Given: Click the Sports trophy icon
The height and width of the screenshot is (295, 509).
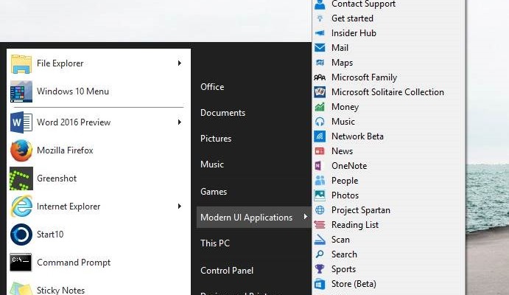Looking at the screenshot, I should coord(320,269).
